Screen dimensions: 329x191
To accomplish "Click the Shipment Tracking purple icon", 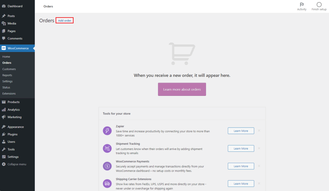I will pyautogui.click(x=107, y=148).
